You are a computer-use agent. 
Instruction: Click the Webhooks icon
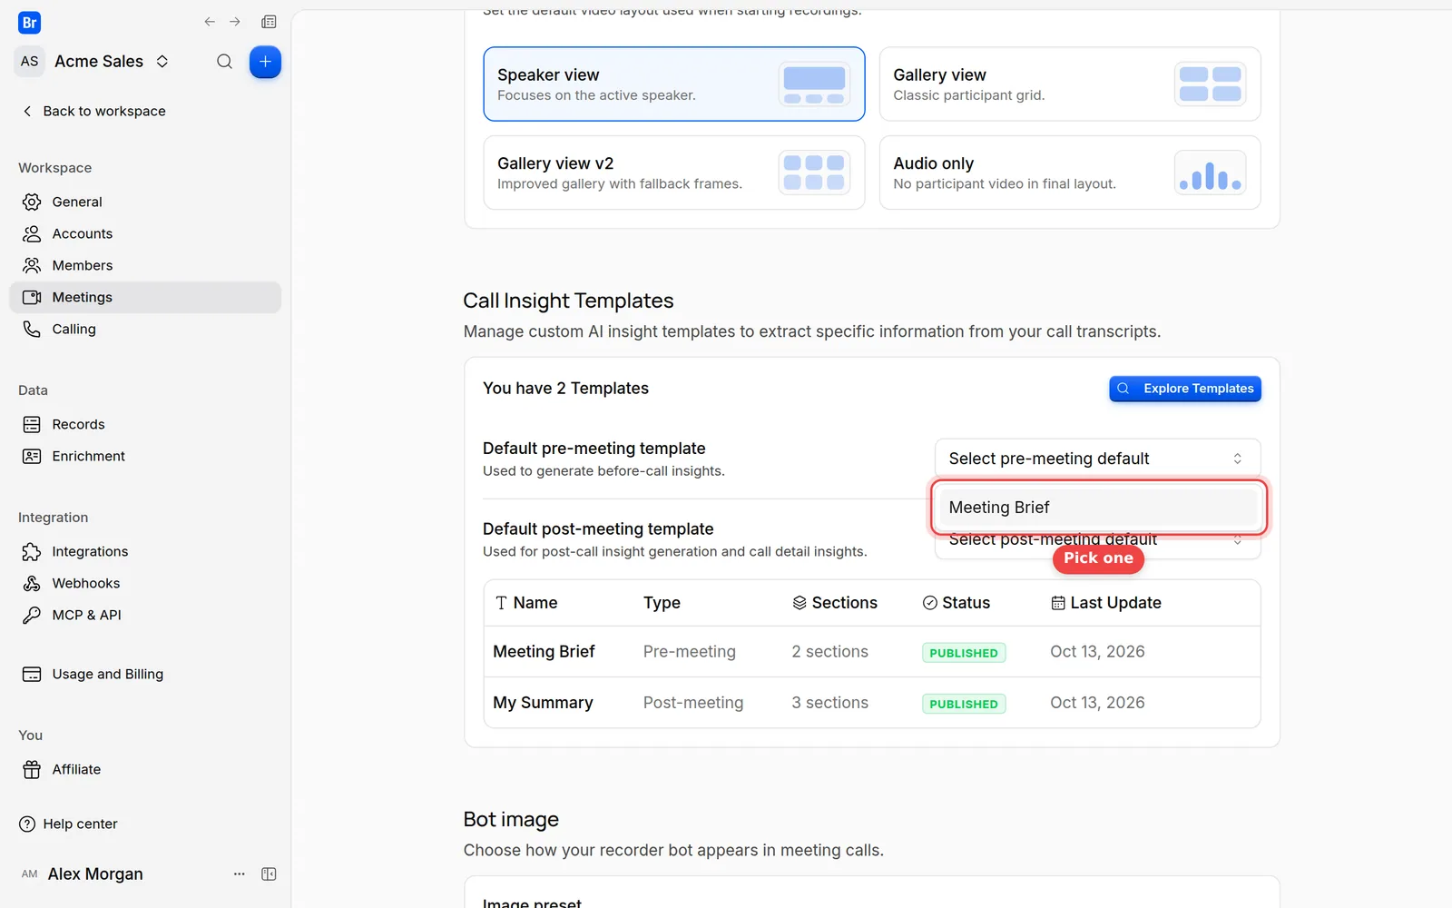32,583
